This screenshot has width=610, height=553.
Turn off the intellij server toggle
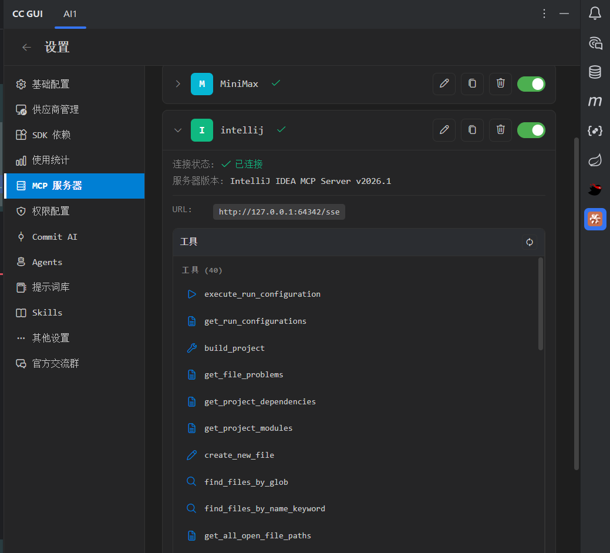(531, 130)
